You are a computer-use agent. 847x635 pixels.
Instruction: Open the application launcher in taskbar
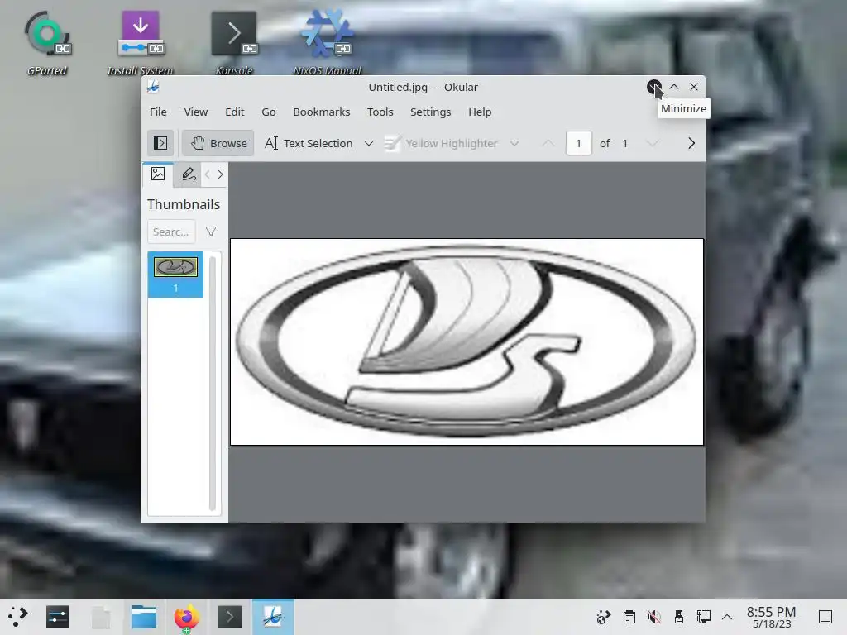point(17,616)
